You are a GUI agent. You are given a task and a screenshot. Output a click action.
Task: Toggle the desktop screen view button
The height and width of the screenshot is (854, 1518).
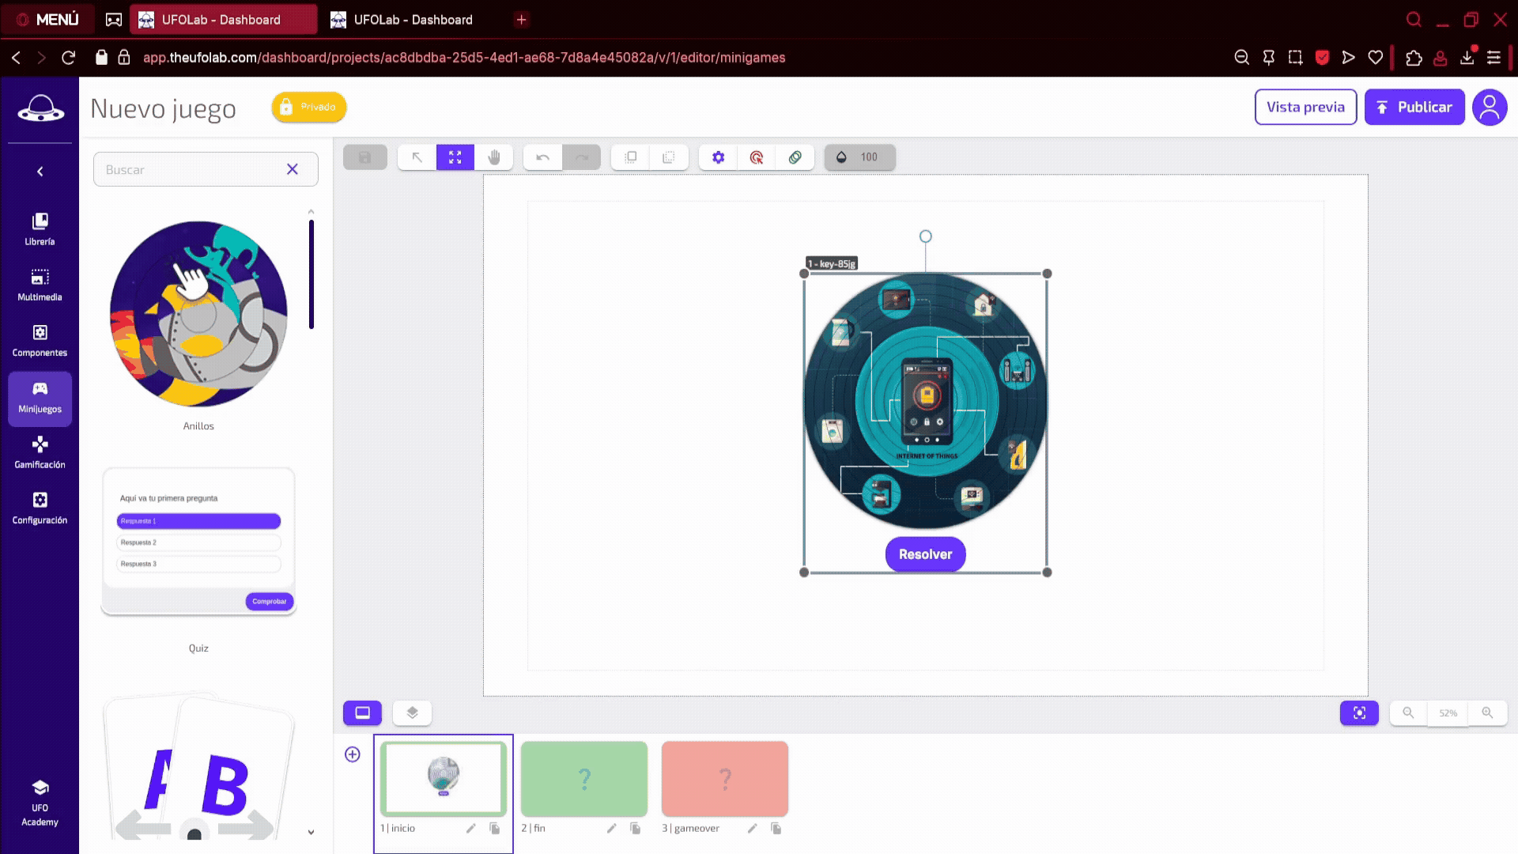(x=362, y=712)
